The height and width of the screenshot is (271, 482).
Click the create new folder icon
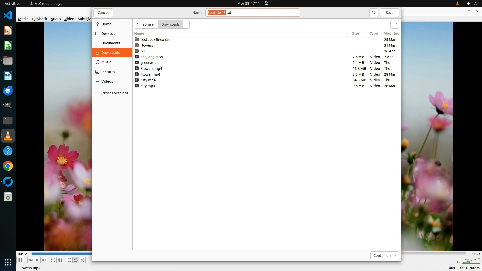coord(395,24)
